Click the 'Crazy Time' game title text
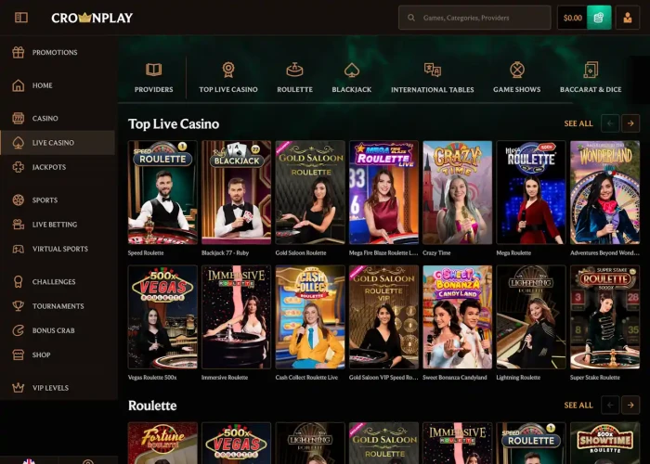 pos(436,252)
